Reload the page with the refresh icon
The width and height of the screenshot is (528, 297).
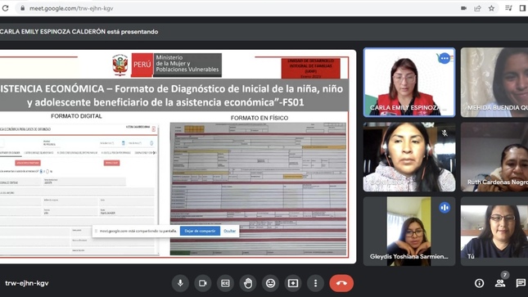point(5,8)
